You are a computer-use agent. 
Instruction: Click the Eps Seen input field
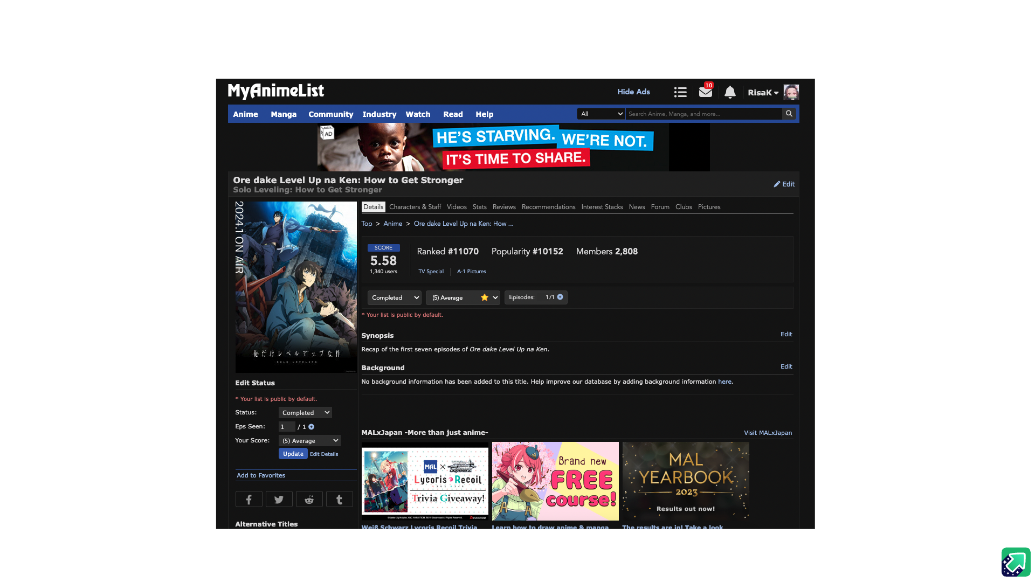pos(286,427)
